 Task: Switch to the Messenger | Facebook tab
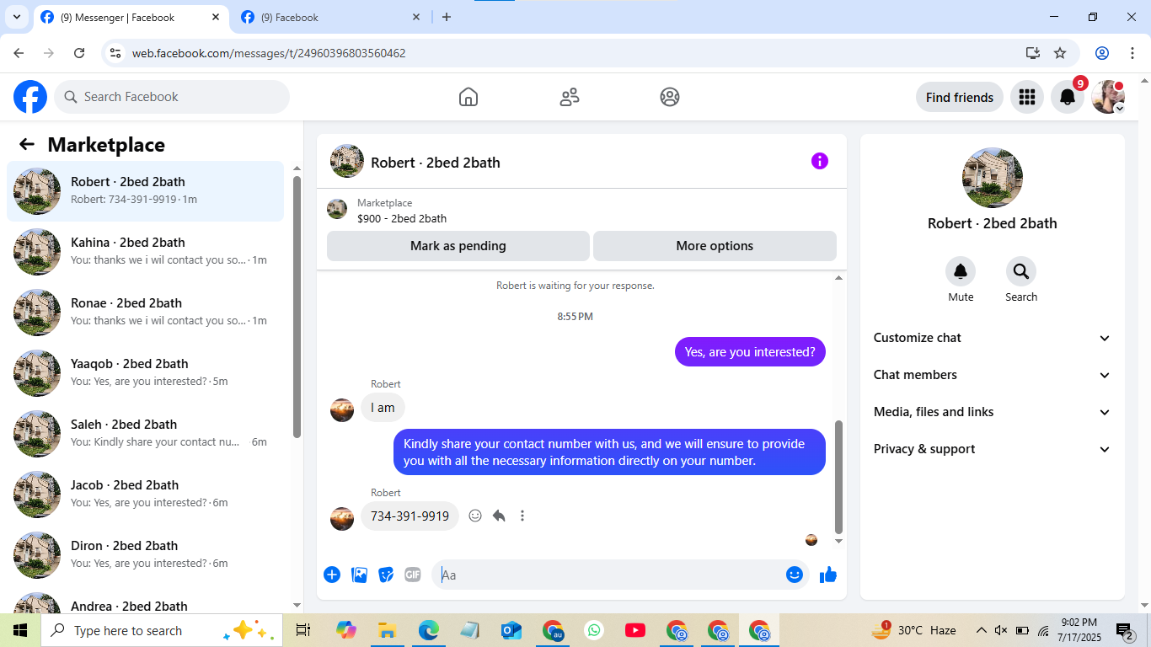131,18
